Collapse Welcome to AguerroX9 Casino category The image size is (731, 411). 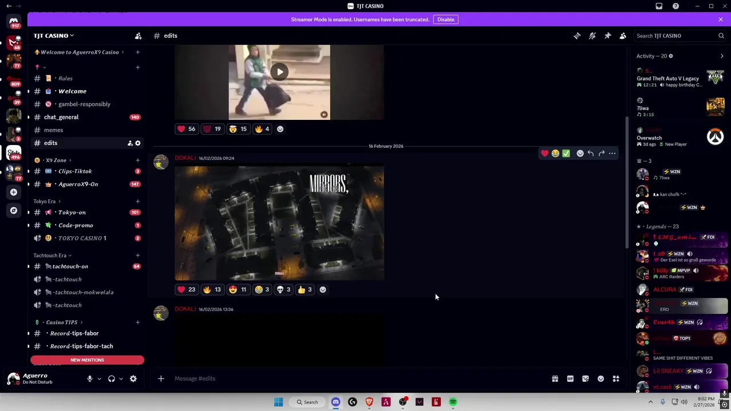point(78,52)
